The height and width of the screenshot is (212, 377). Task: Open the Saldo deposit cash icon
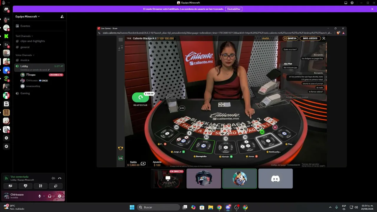point(143,163)
